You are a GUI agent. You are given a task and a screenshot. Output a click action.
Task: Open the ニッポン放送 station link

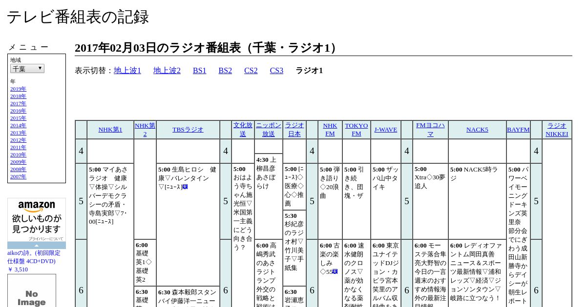[269, 130]
